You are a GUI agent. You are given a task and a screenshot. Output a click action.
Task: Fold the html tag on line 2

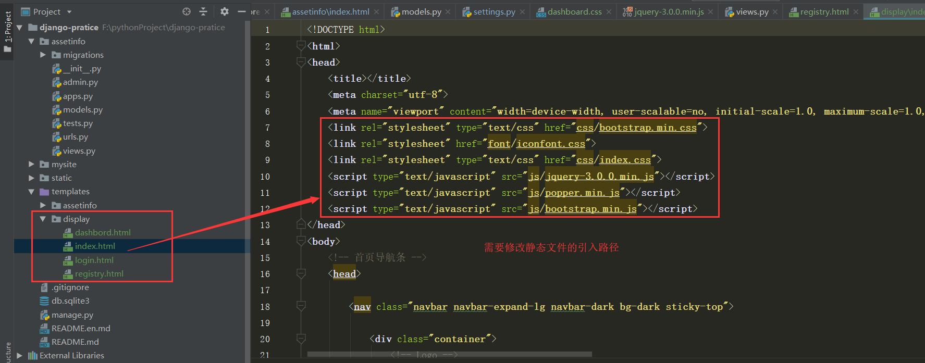click(301, 46)
